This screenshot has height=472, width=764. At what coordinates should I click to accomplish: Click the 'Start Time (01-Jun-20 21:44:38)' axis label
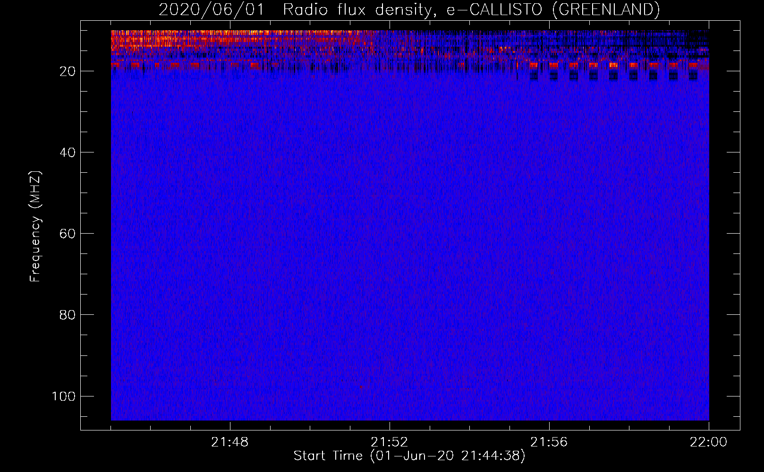[x=409, y=456]
